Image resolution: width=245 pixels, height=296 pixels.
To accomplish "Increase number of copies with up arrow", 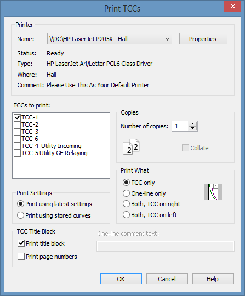I will click(x=192, y=124).
